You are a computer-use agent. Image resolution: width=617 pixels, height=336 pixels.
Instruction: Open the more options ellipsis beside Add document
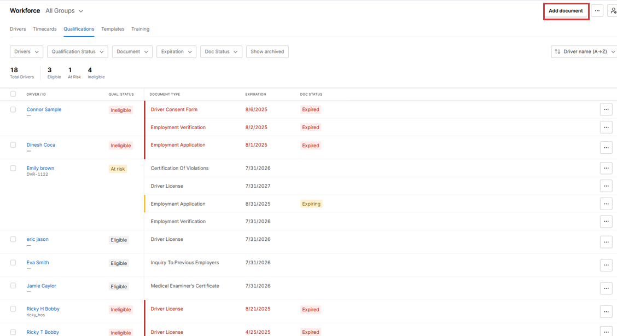[597, 11]
